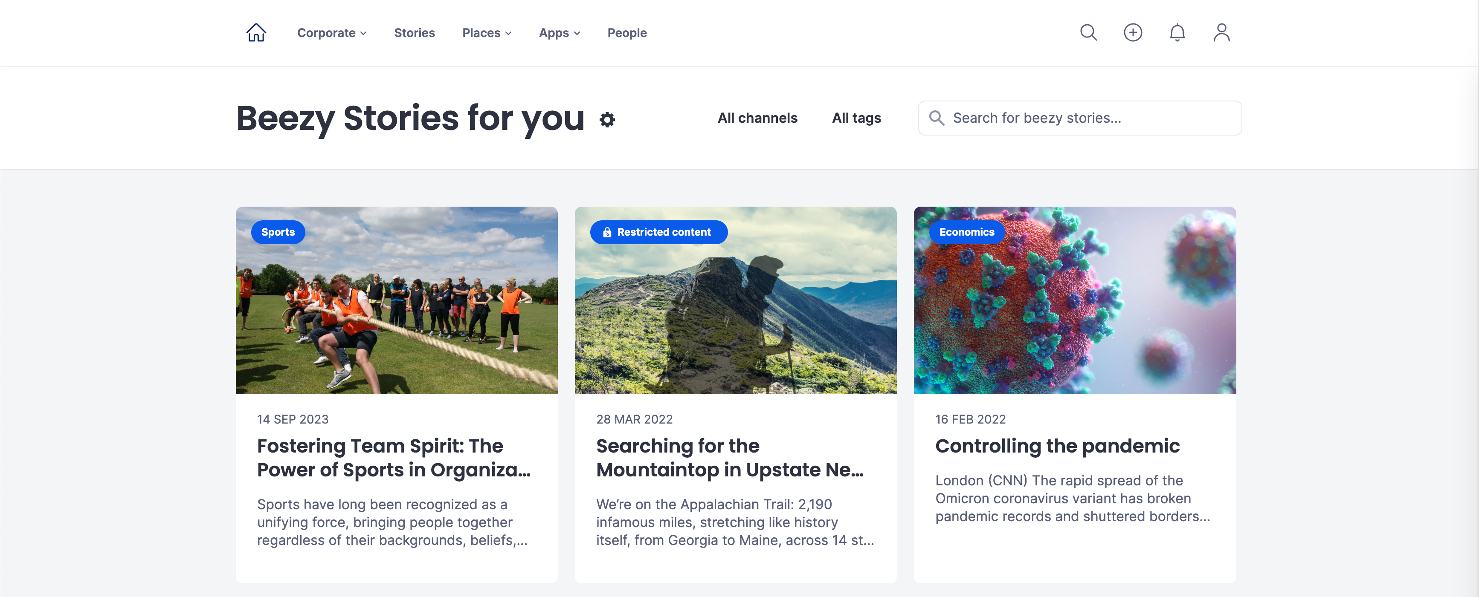Open the header search magnifier icon

1088,33
